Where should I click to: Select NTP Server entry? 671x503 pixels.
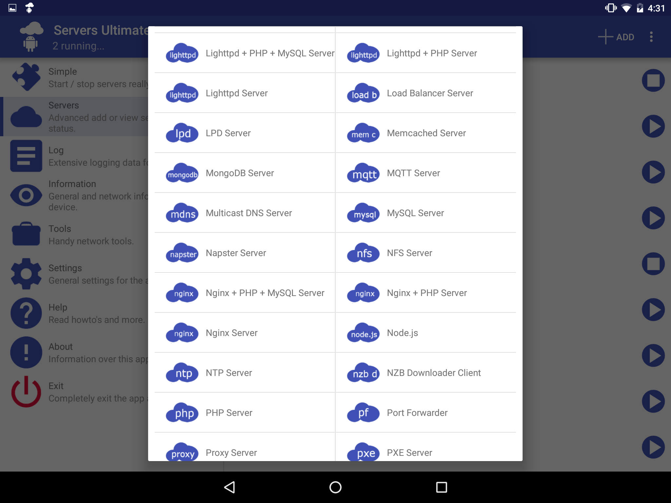(245, 373)
